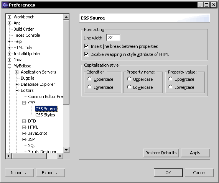Select Build Order in preferences tree

[x=24, y=29]
